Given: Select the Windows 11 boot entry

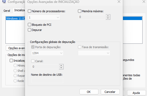Looking at the screenshot, I should (x=16, y=18).
